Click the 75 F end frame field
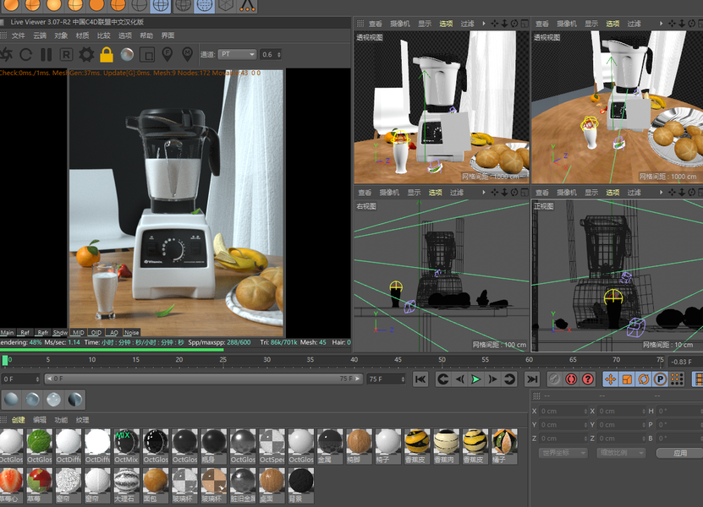Screen dimensions: 703x507 tap(386, 379)
